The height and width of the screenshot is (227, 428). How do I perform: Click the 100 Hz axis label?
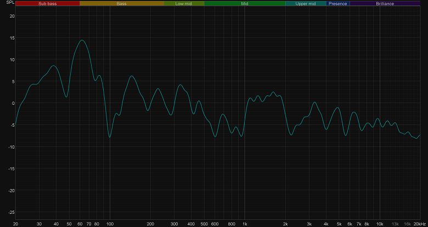110,224
